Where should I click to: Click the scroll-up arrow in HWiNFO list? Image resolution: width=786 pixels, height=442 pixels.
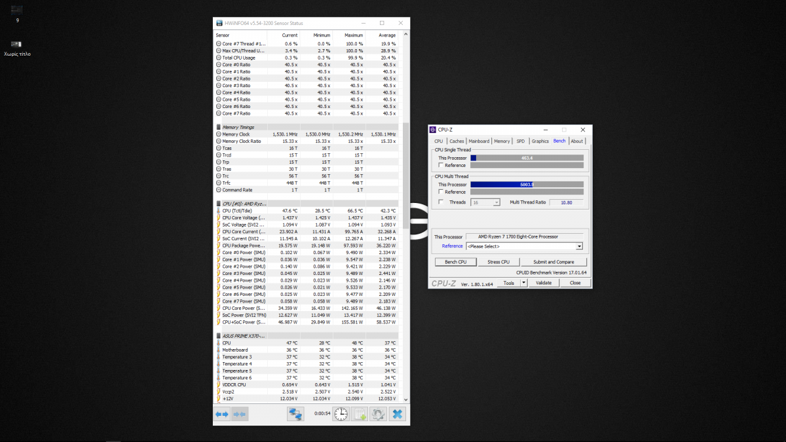[405, 34]
